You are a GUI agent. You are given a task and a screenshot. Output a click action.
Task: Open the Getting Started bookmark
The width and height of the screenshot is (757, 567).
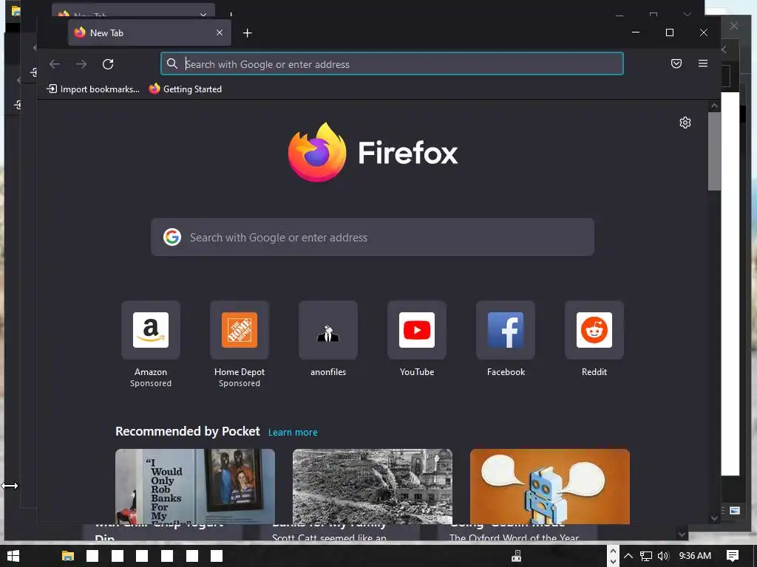pos(186,89)
